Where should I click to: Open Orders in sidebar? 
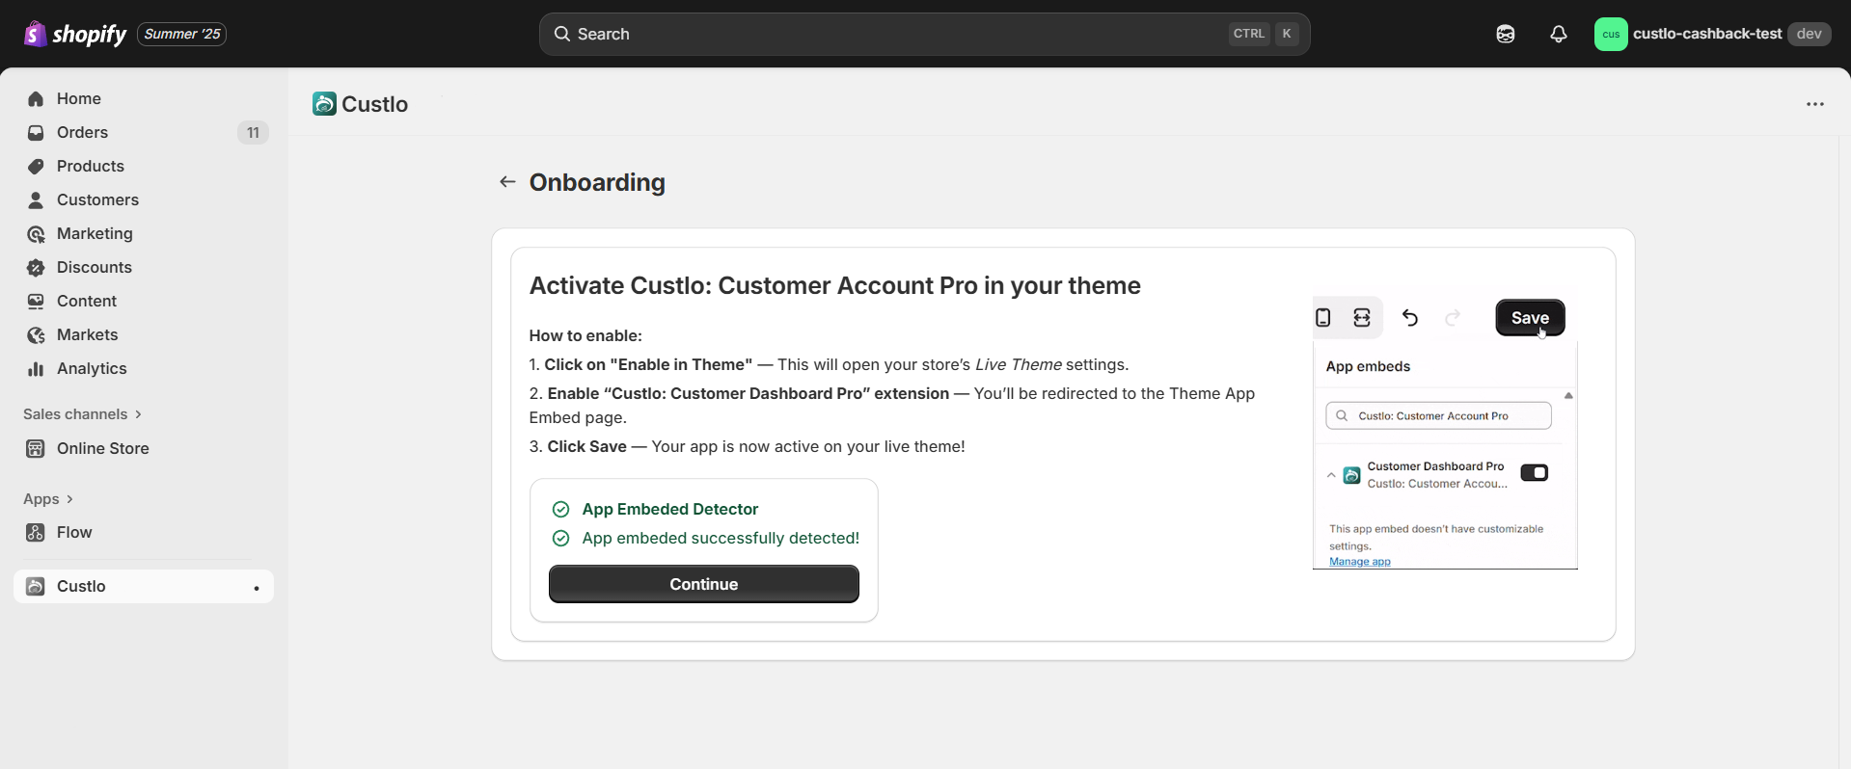(144, 132)
